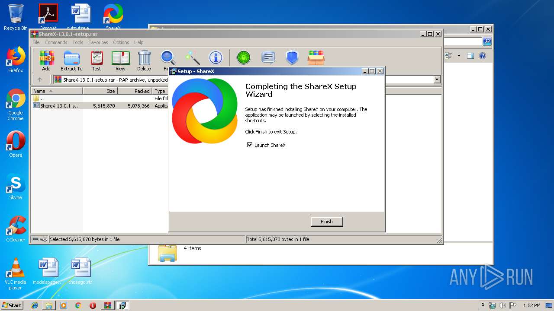Click the Extract To toolbar icon
The image size is (554, 311).
click(71, 60)
